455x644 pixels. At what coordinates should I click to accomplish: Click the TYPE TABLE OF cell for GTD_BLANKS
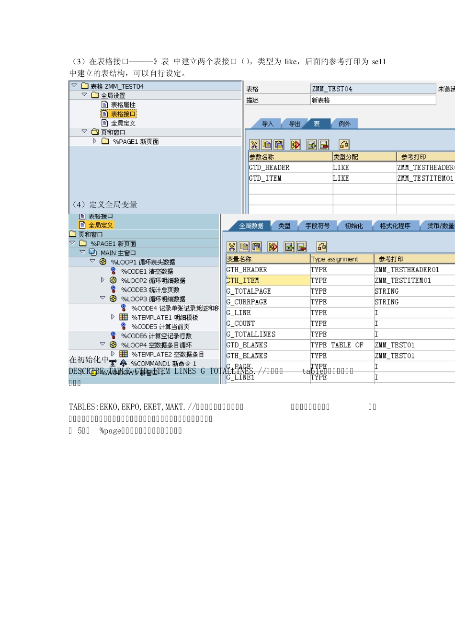pyautogui.click(x=342, y=345)
